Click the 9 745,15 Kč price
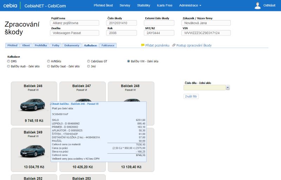 [x=34, y=121]
